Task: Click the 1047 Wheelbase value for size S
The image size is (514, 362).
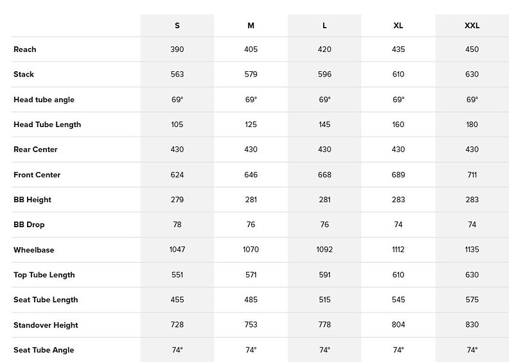Action: pyautogui.click(x=177, y=250)
